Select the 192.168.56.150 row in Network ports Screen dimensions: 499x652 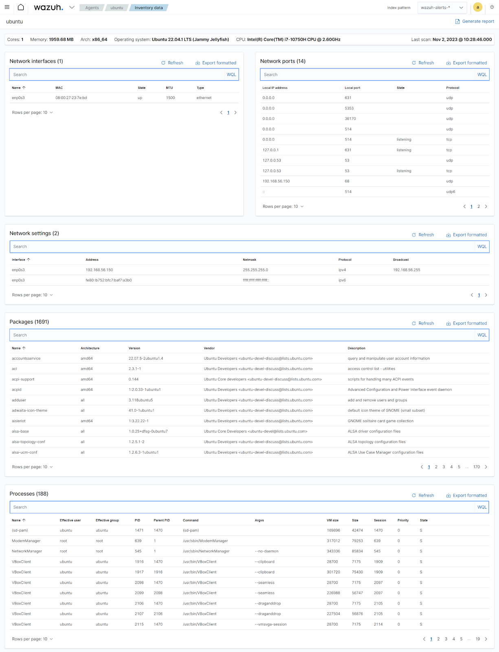pyautogui.click(x=375, y=181)
